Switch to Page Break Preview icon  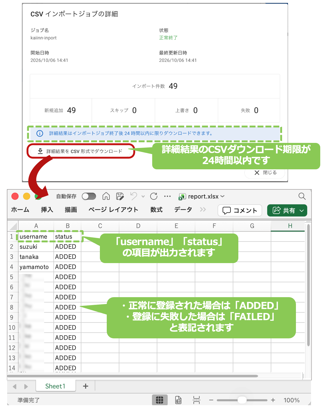click(x=196, y=400)
